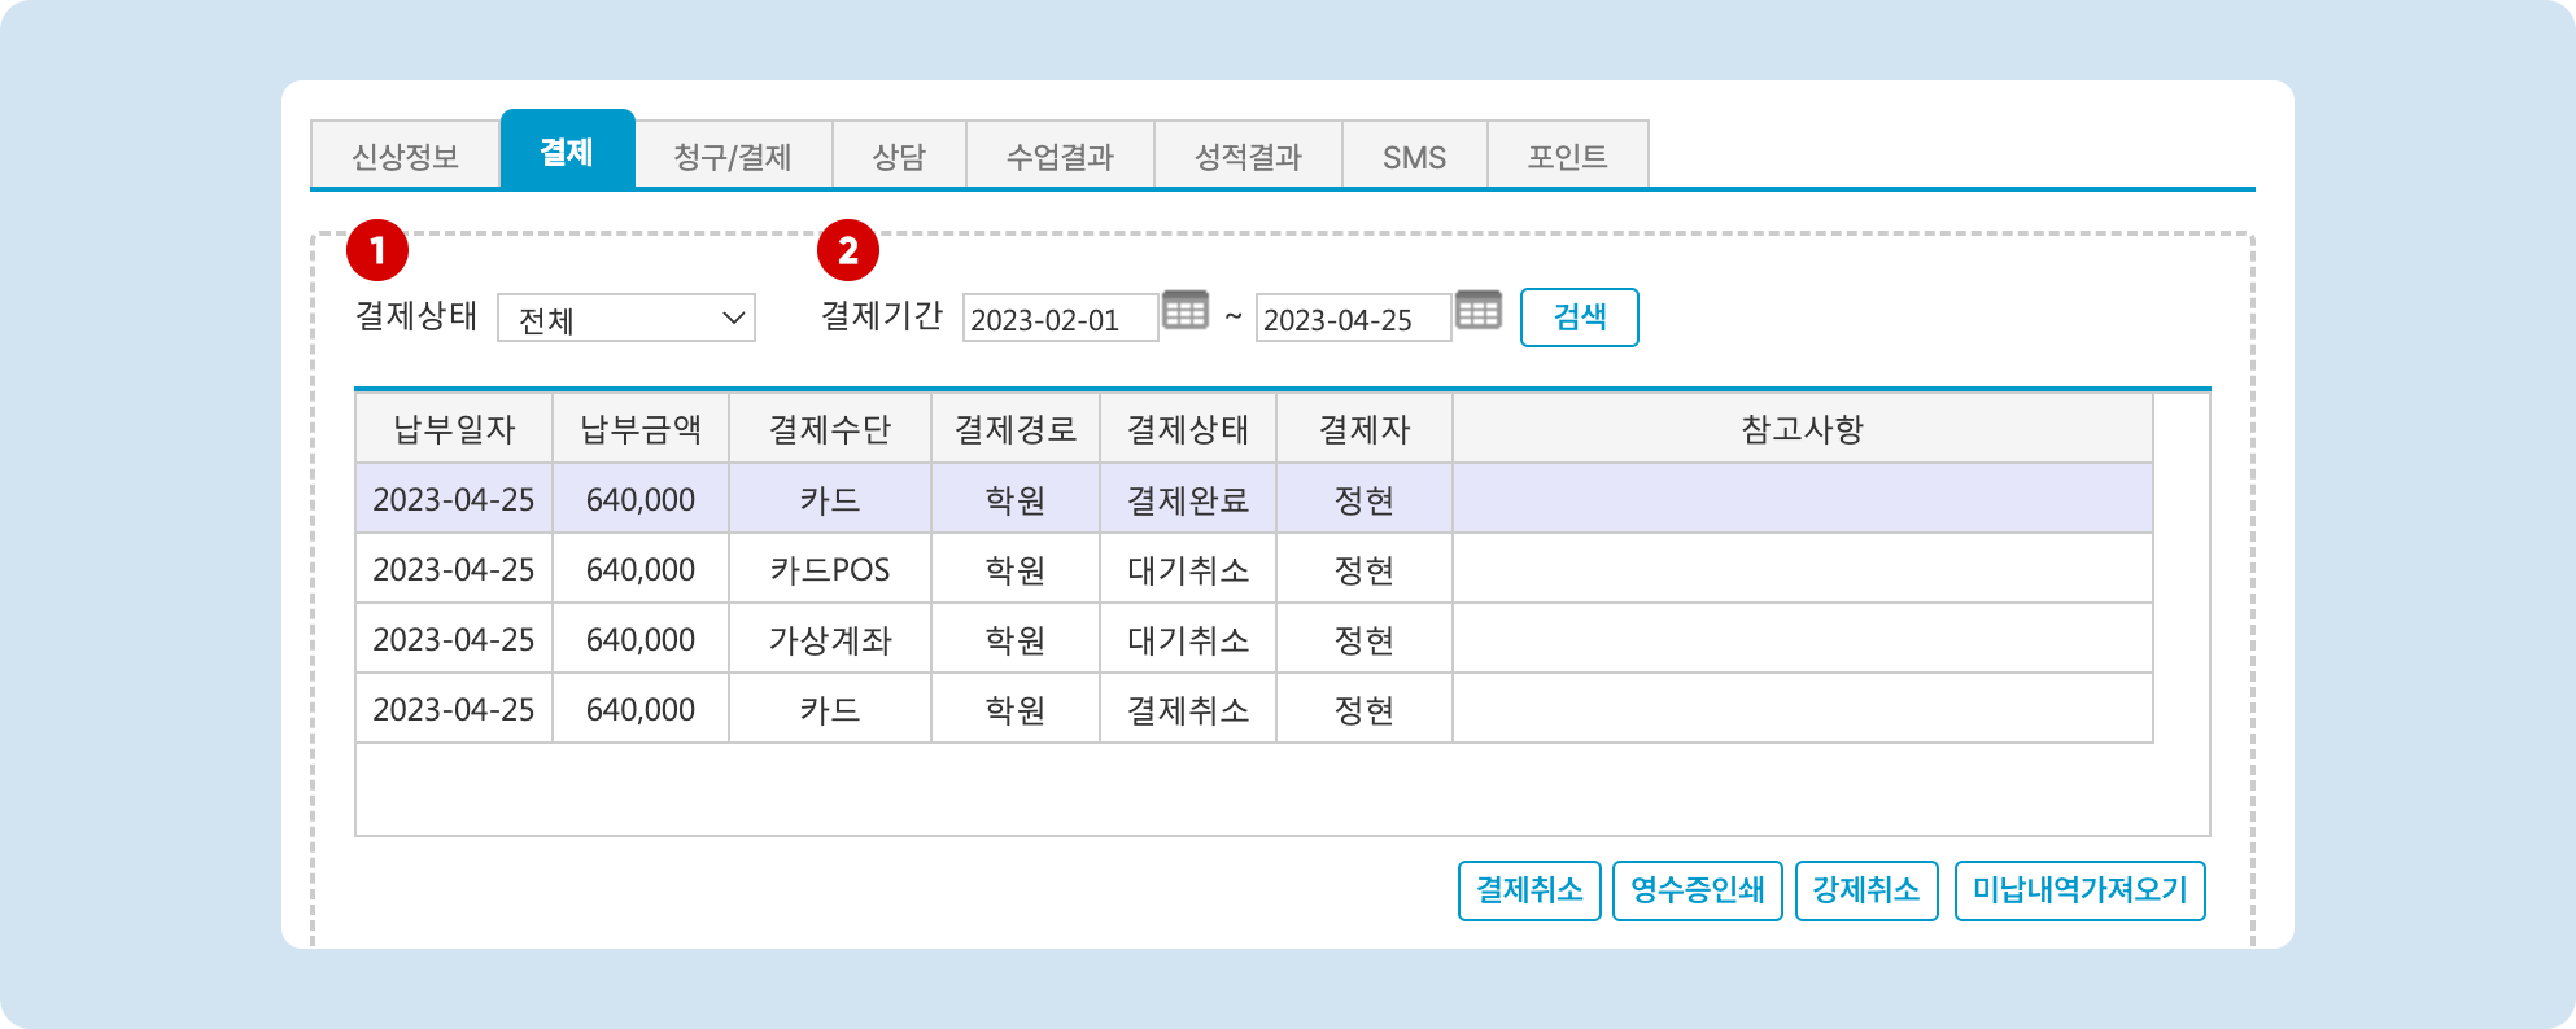
Task: Go to the 상담 tab
Action: click(x=898, y=156)
